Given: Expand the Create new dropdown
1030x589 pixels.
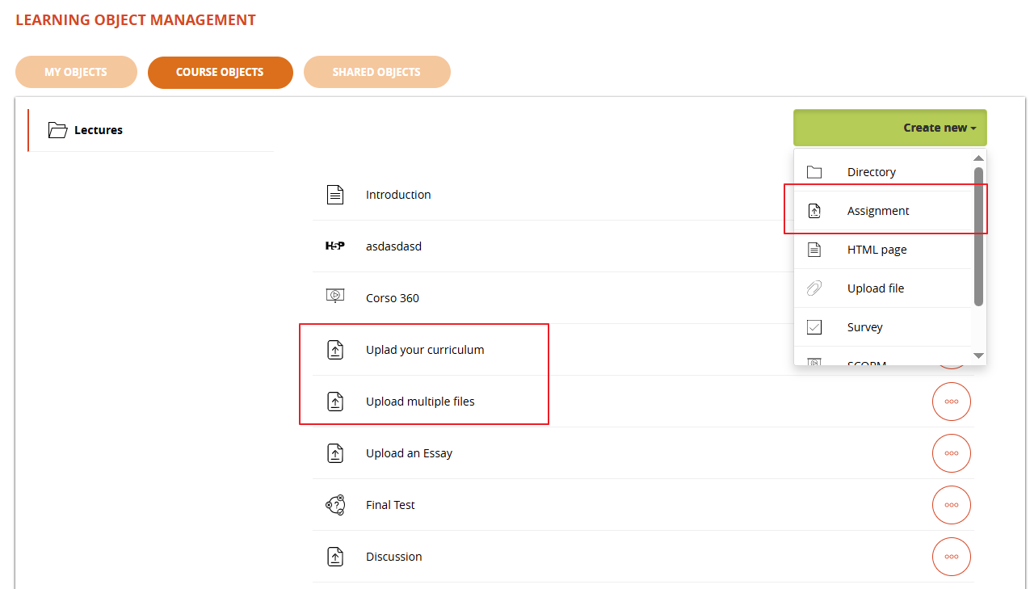Looking at the screenshot, I should (889, 128).
